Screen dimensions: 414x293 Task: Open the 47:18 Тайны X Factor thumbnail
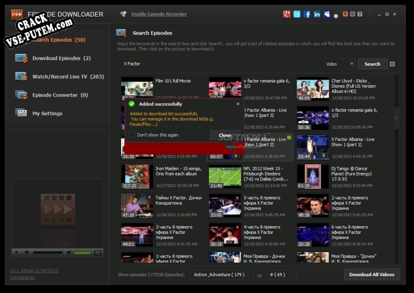(137, 206)
